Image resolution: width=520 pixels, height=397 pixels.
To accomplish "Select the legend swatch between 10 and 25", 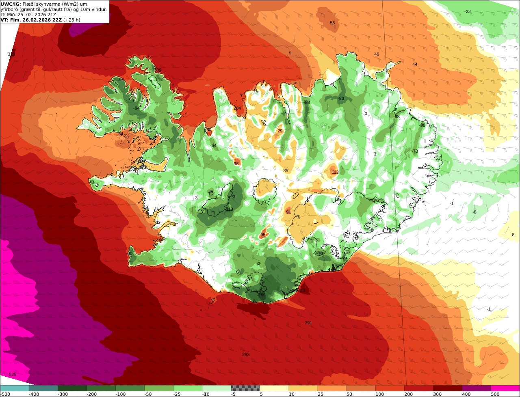I will (303, 388).
